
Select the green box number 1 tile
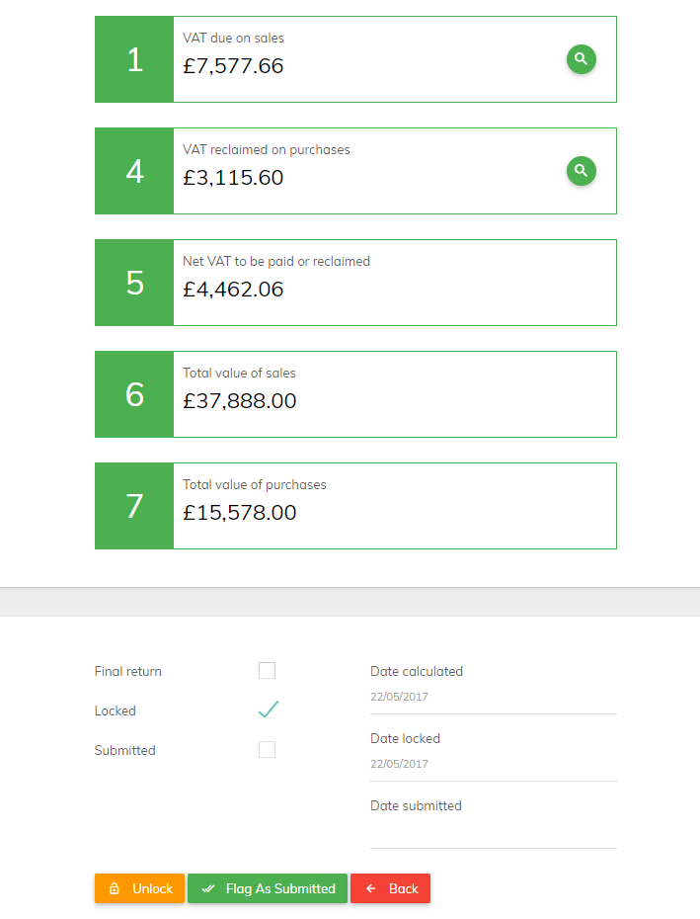(x=134, y=59)
